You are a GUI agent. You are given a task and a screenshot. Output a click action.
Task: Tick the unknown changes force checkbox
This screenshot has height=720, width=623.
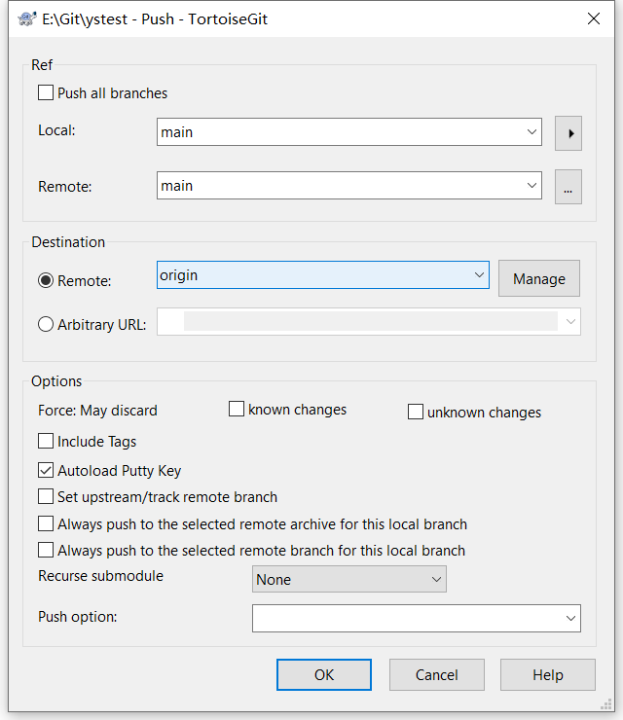click(416, 412)
